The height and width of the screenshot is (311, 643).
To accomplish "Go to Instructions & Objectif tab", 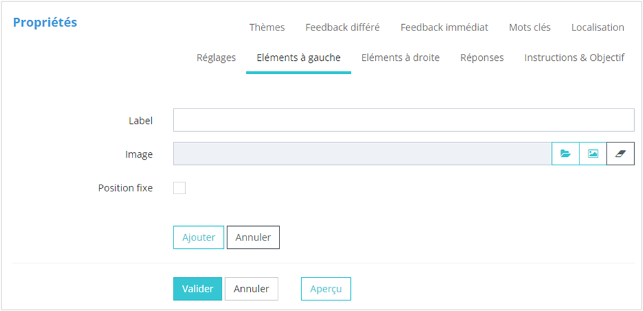I will [x=574, y=57].
